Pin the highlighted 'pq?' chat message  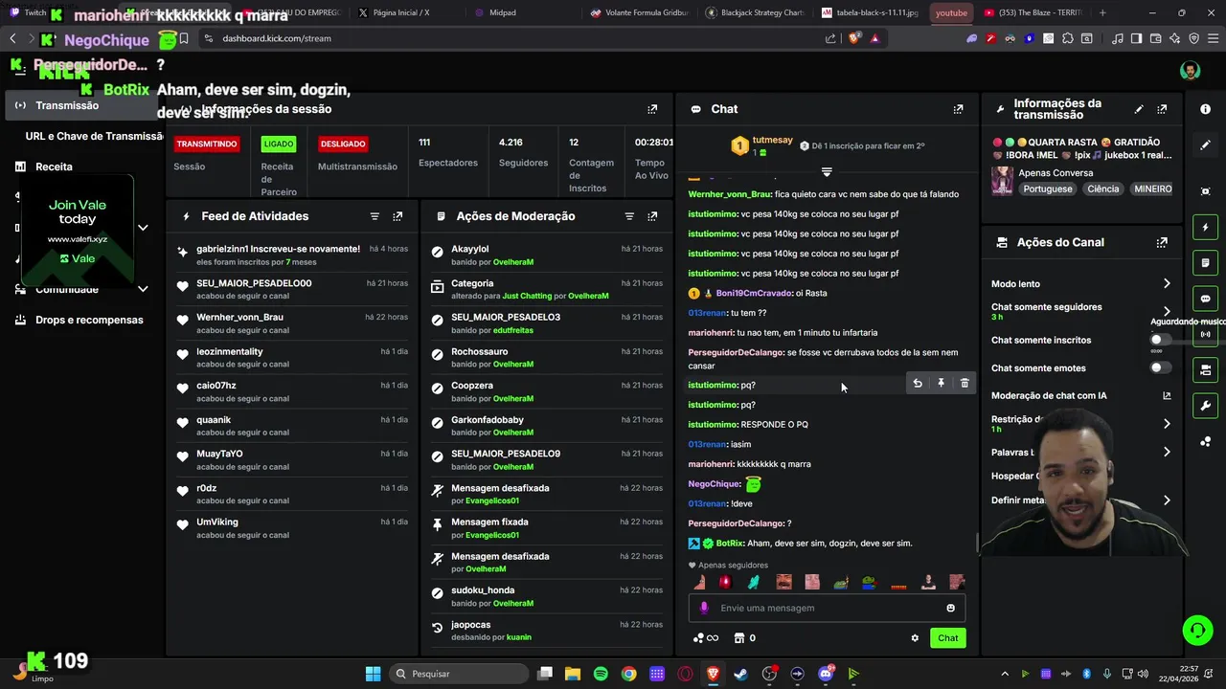click(x=941, y=384)
